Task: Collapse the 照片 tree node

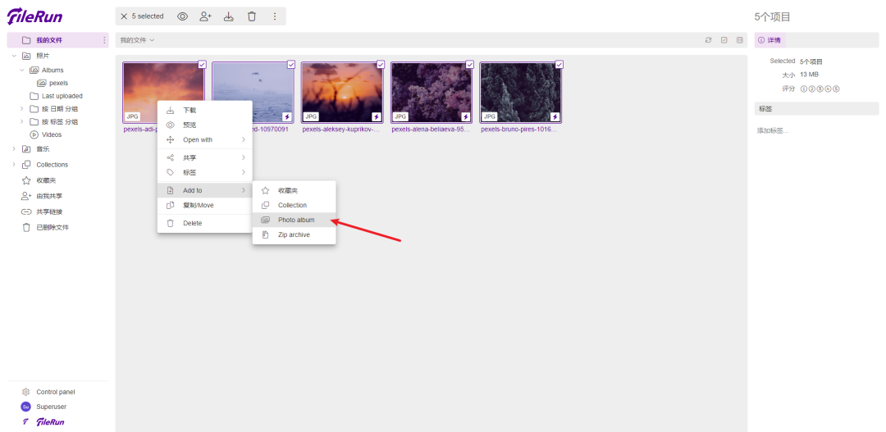Action: click(14, 56)
